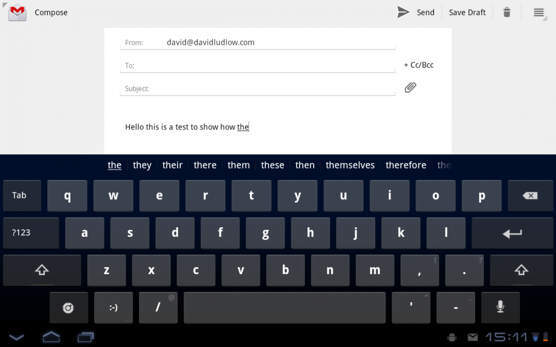Open the Android debug notification icon

(x=452, y=337)
